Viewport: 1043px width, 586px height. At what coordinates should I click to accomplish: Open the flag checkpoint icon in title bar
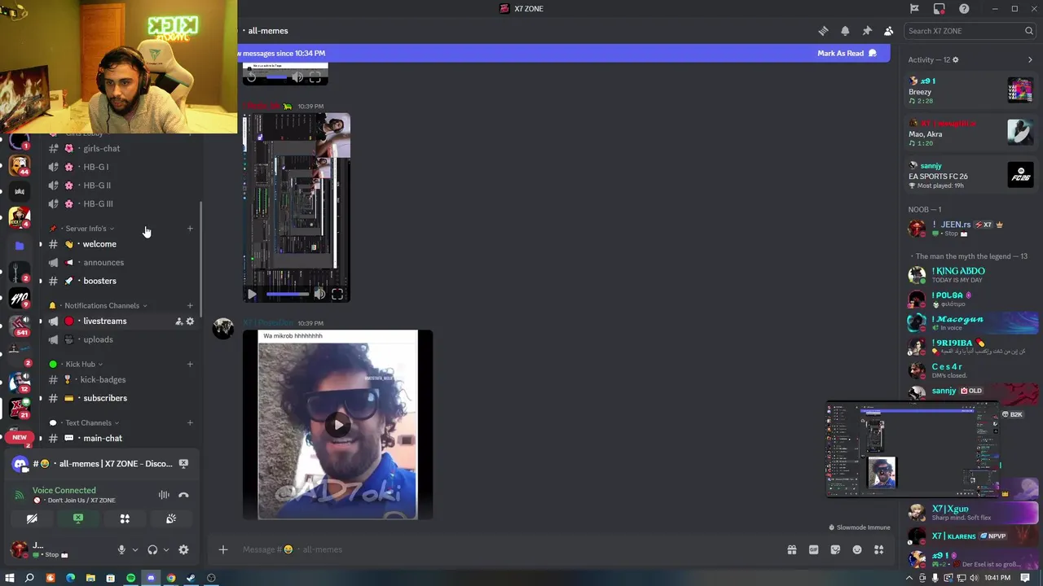pyautogui.click(x=914, y=8)
